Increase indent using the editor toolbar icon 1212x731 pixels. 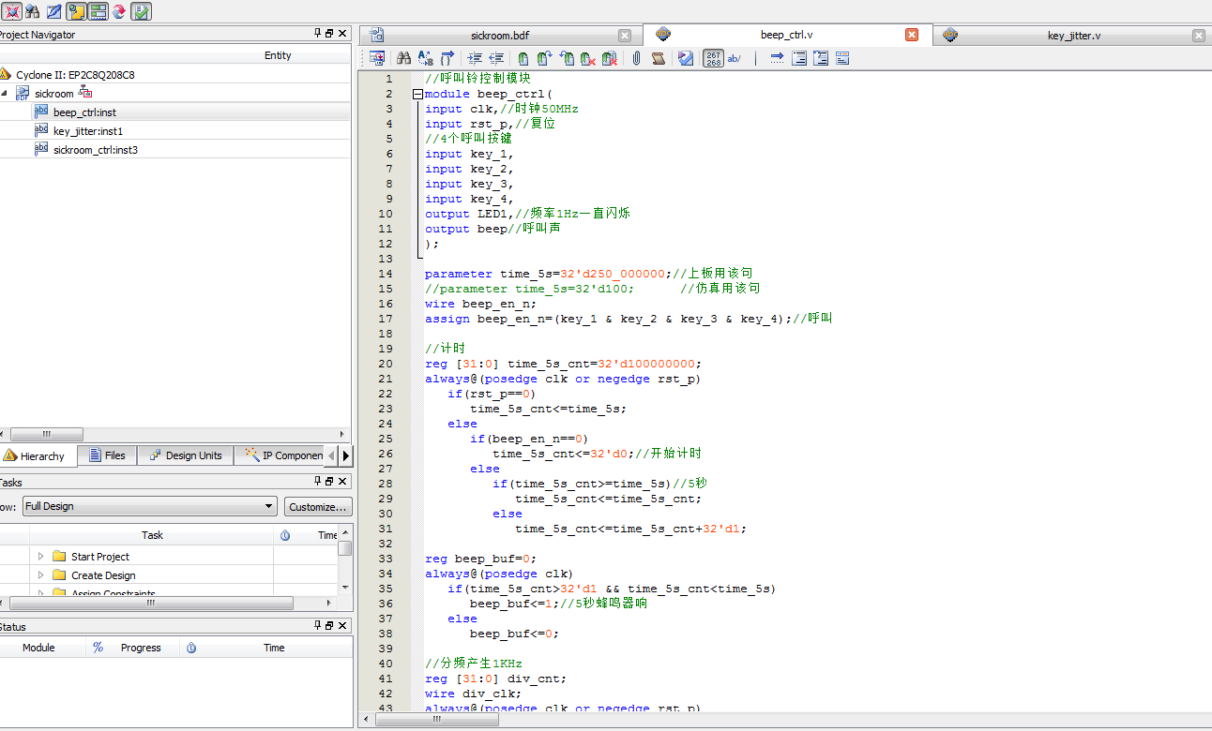click(475, 58)
